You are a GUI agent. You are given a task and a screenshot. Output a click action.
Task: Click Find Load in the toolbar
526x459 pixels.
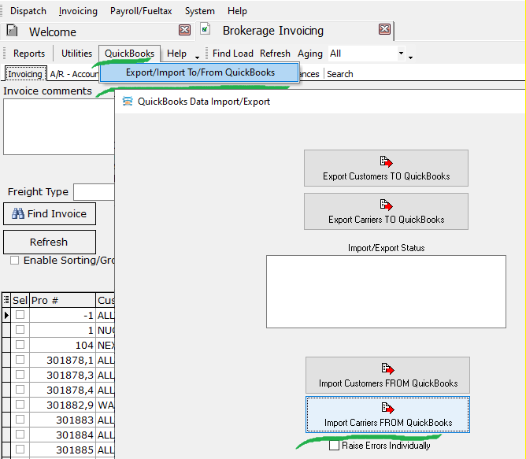coord(233,54)
